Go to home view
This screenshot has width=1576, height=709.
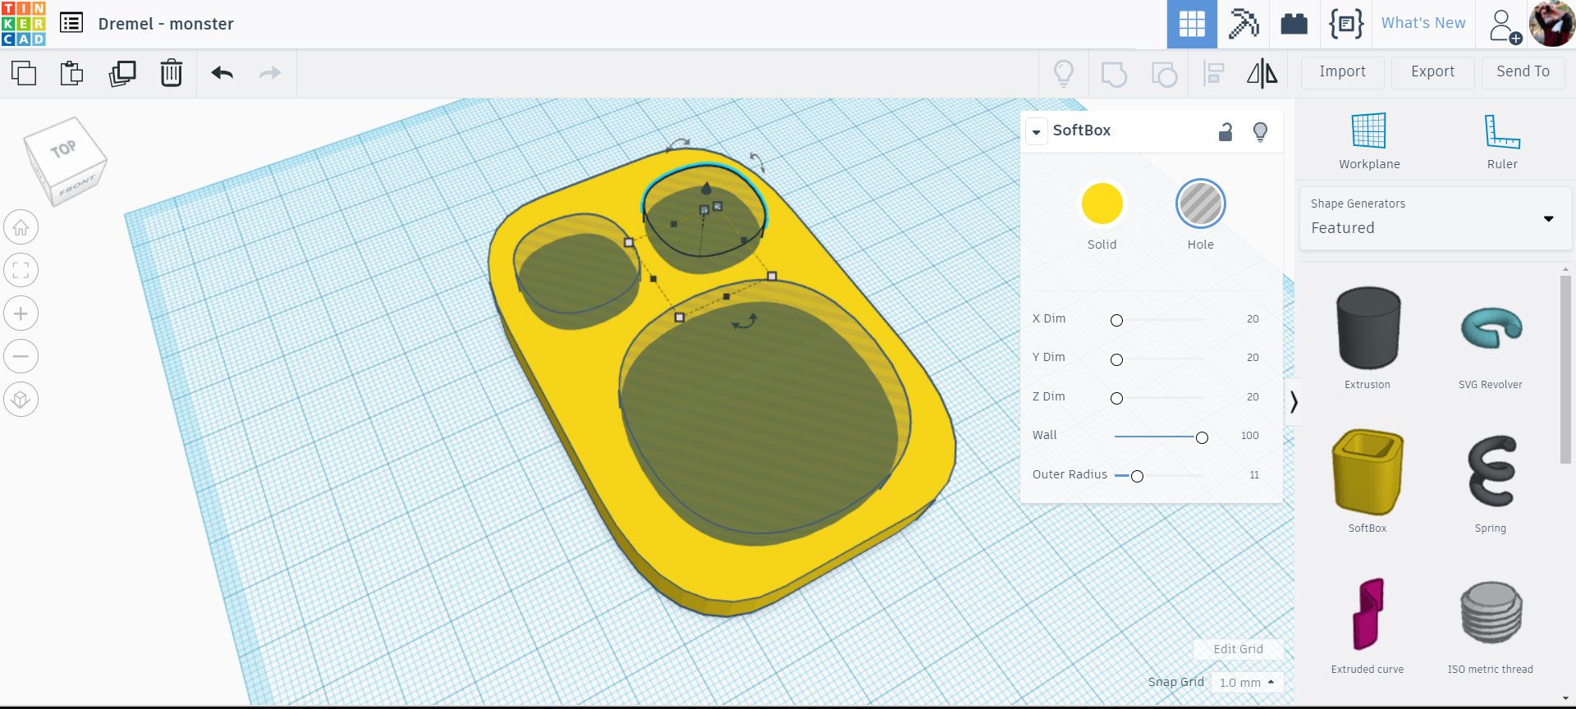[21, 227]
